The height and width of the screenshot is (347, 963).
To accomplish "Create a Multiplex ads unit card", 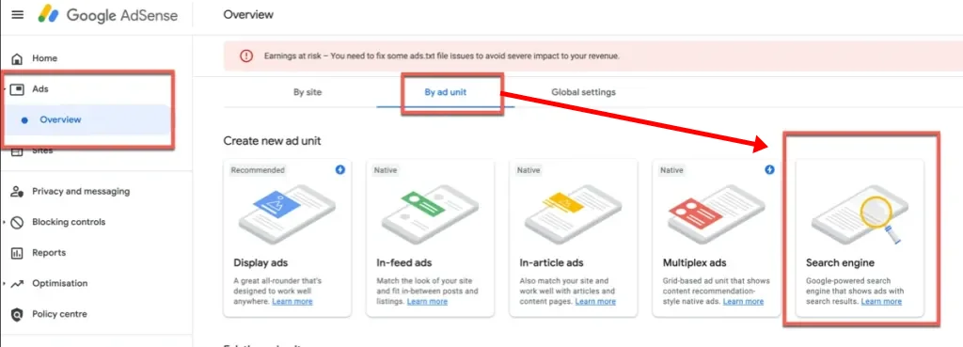I will [716, 238].
